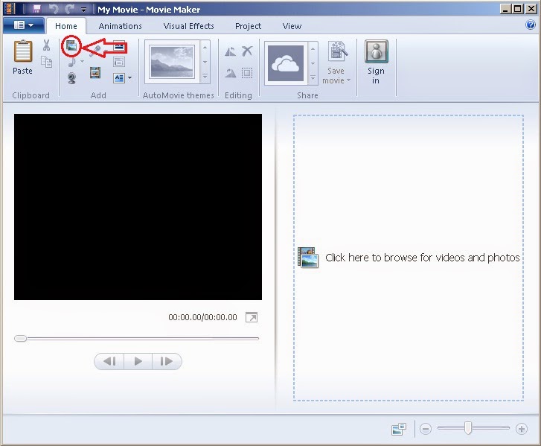Click the Add title icon
The width and height of the screenshot is (541, 446).
tap(119, 45)
